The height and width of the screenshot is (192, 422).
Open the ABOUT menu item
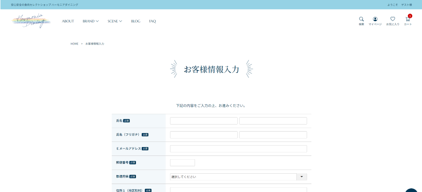[68, 21]
